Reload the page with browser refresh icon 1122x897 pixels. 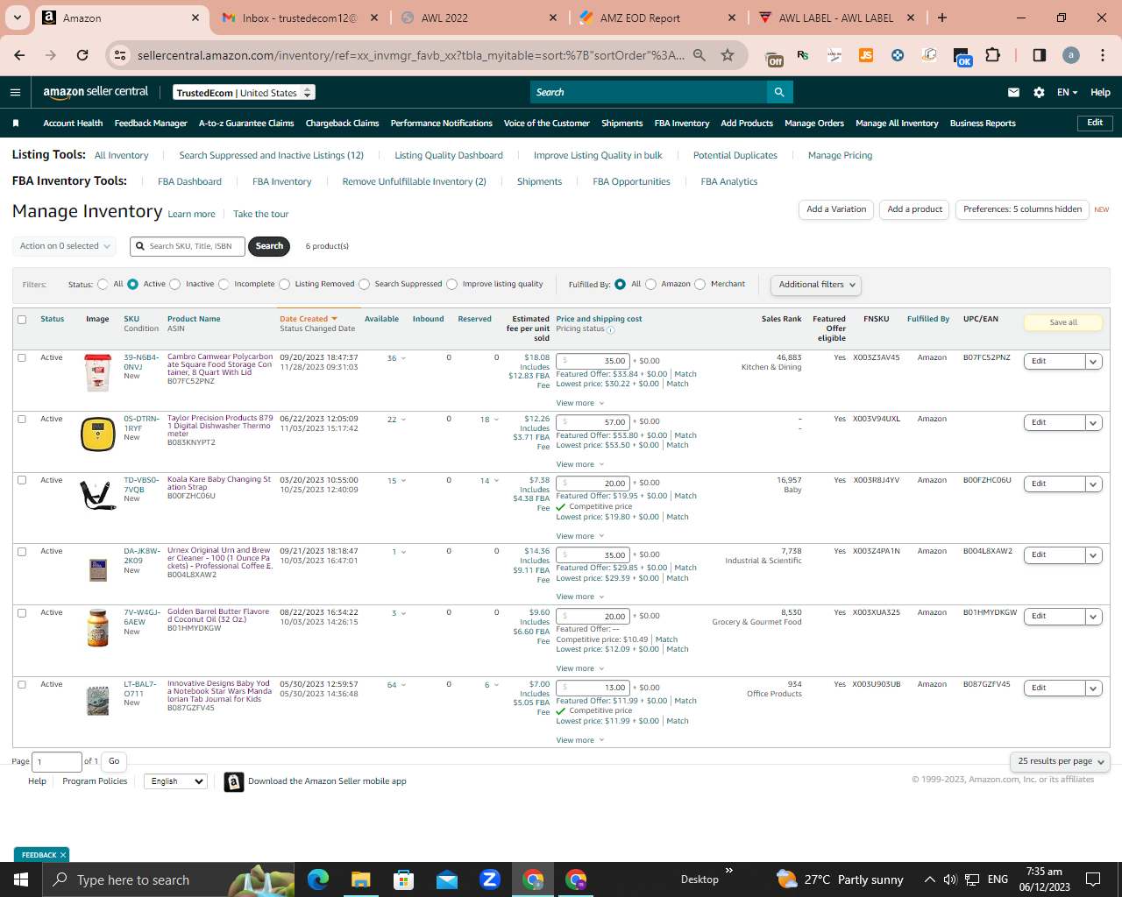pyautogui.click(x=82, y=55)
